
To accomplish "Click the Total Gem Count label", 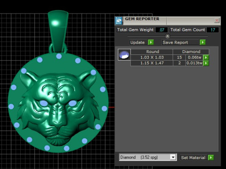I will 188,30.
